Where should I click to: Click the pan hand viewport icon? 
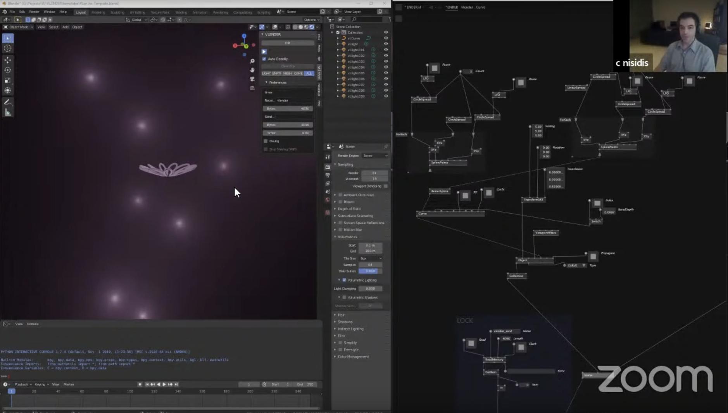click(x=252, y=70)
